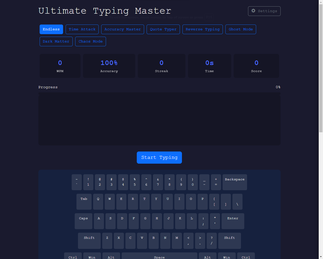Click the left Ctrl key
323x259 pixels.
point(73,256)
